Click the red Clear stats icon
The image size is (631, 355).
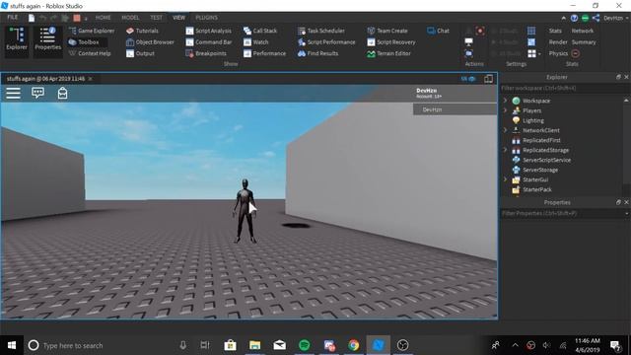(575, 53)
